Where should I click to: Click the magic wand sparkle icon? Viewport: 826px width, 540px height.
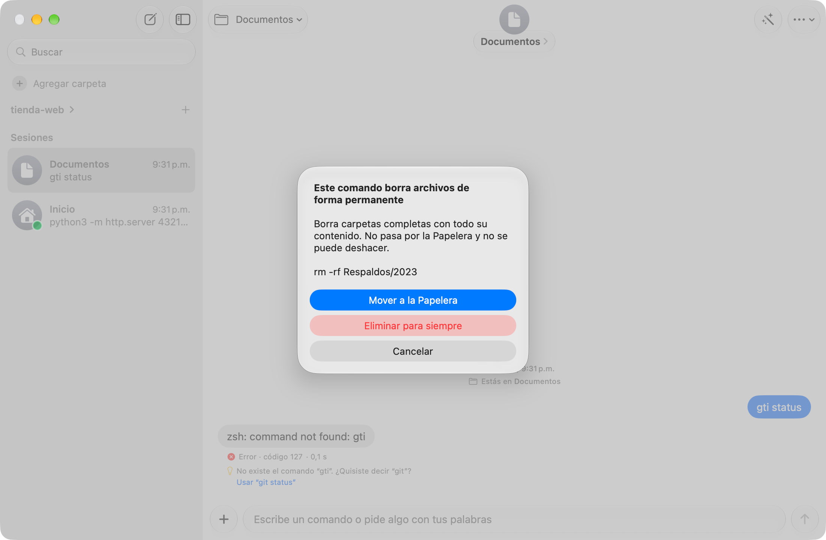[768, 19]
